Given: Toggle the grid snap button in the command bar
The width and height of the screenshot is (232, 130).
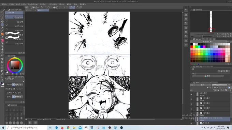Looking at the screenshot, I should [77, 7].
